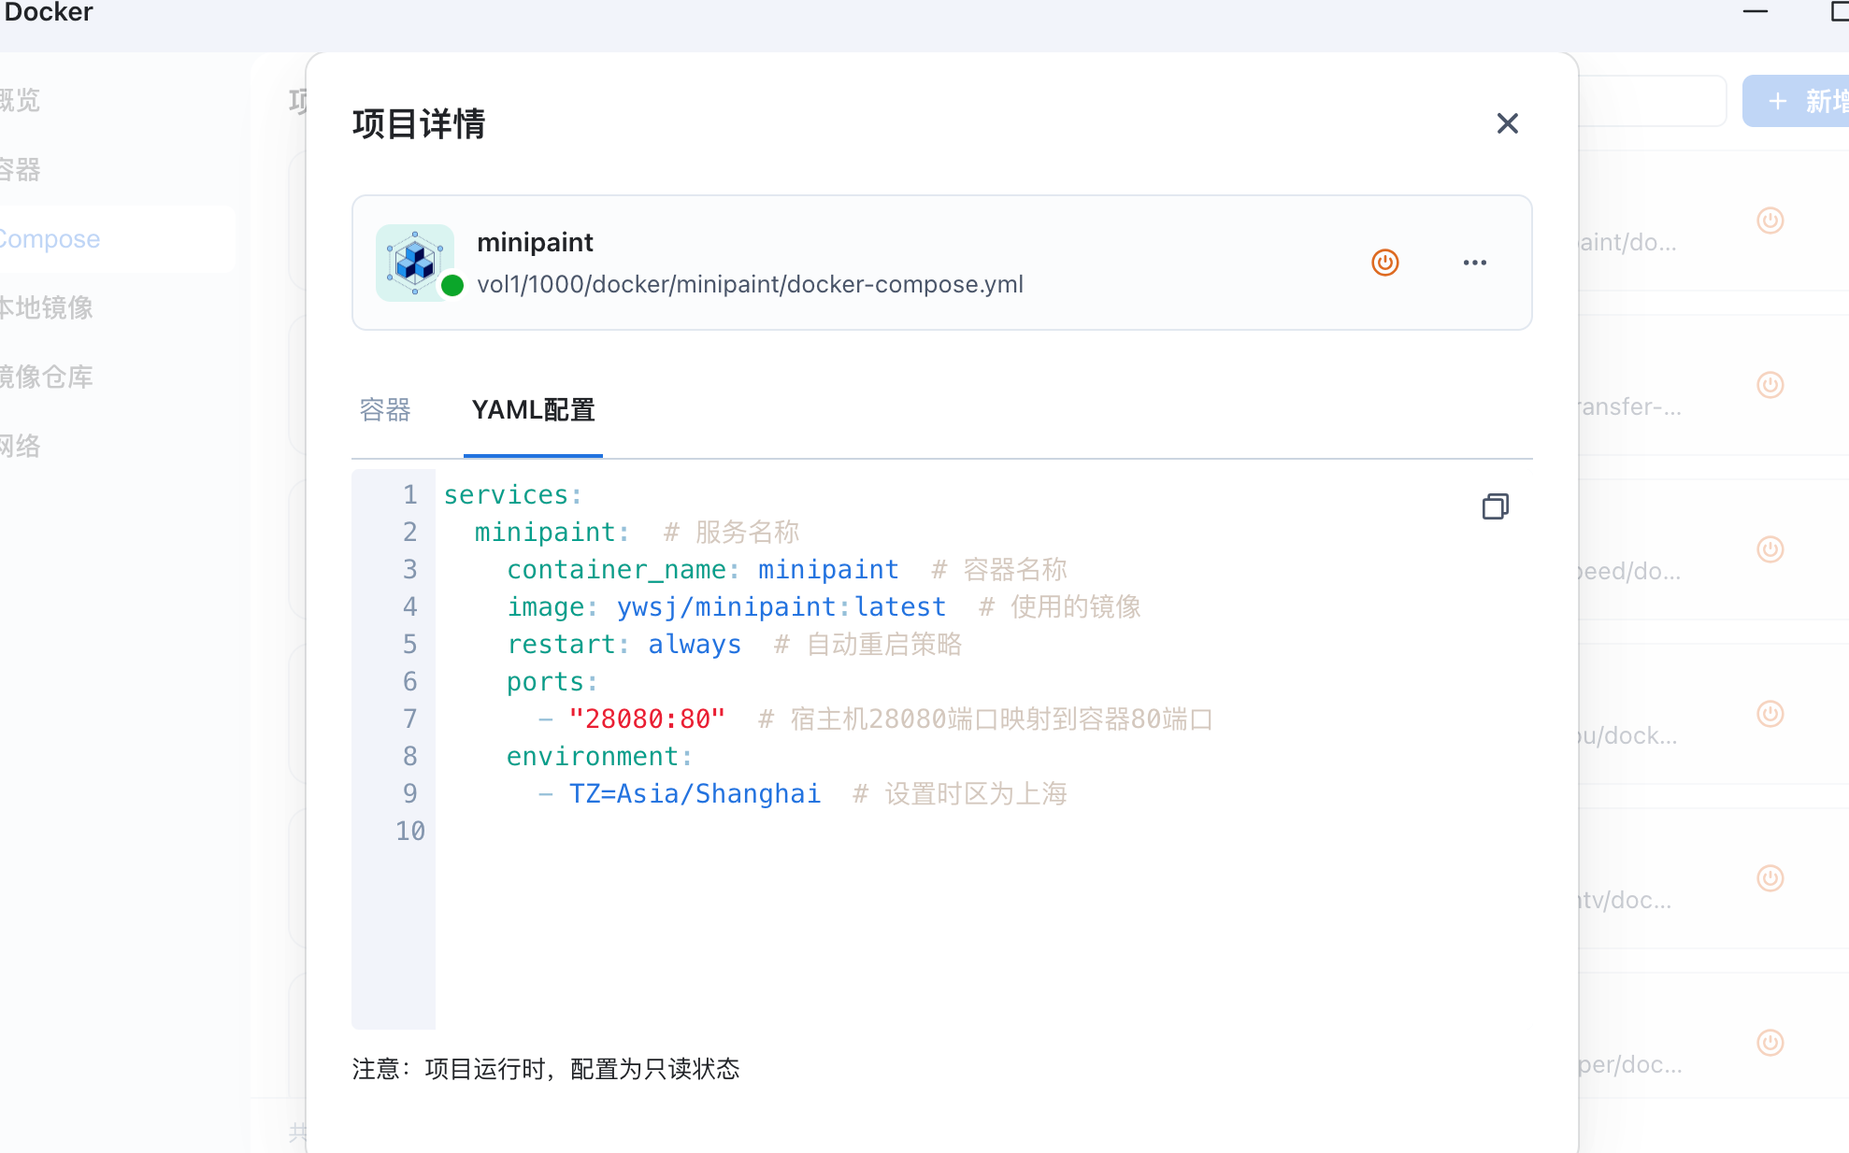Toggle power icon on the speed project row
The image size is (1849, 1153).
point(1770,549)
